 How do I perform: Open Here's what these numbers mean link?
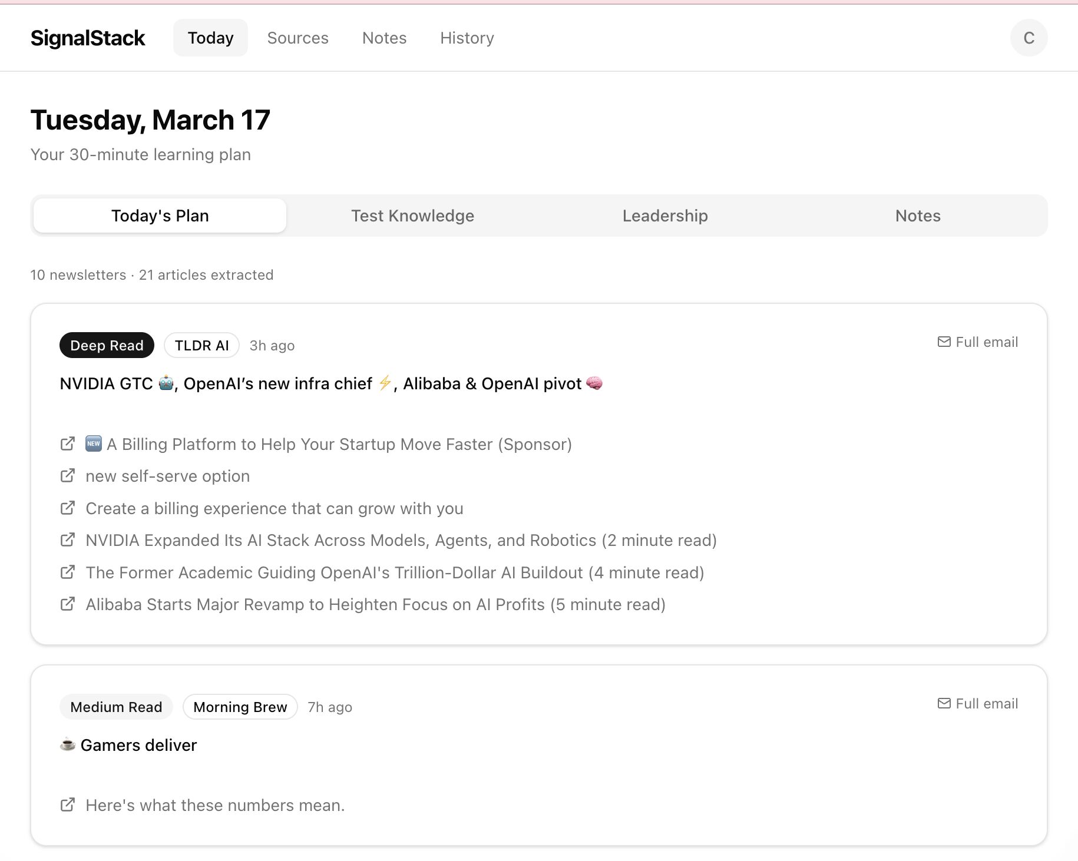point(215,805)
